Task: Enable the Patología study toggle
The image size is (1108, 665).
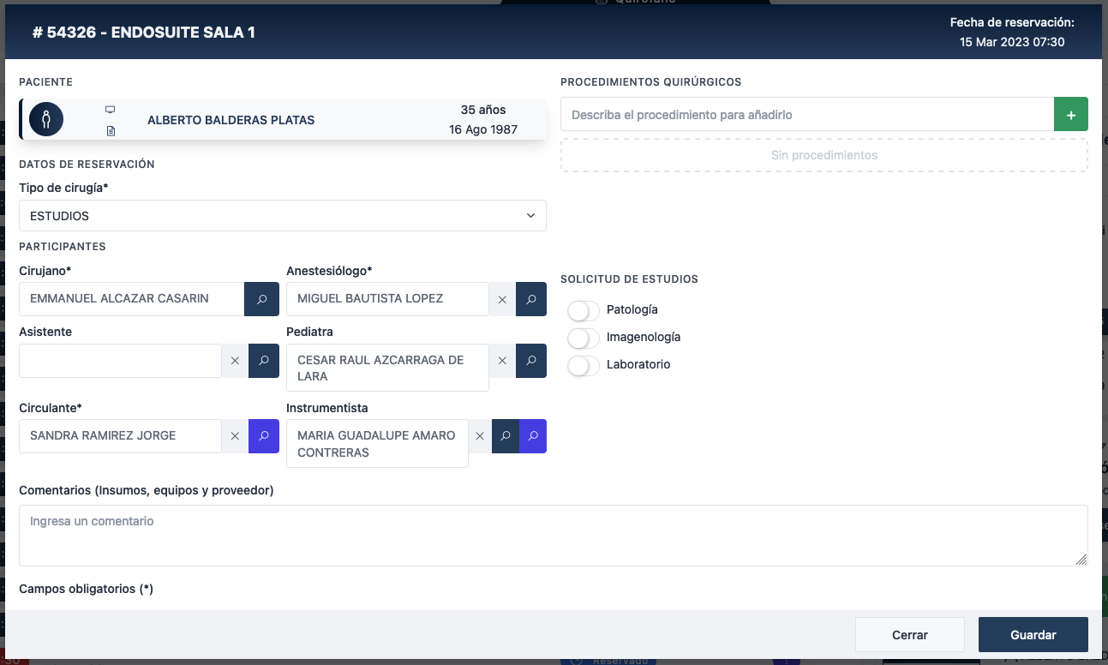Action: (584, 310)
